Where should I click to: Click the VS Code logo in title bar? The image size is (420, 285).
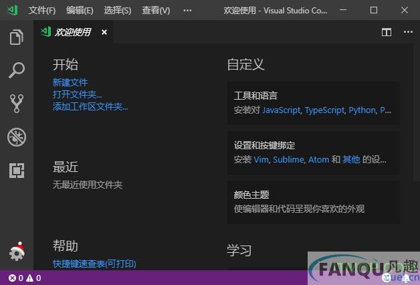coord(12,10)
